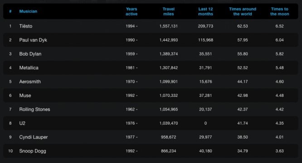Select the musician name Muse

pos(25,96)
